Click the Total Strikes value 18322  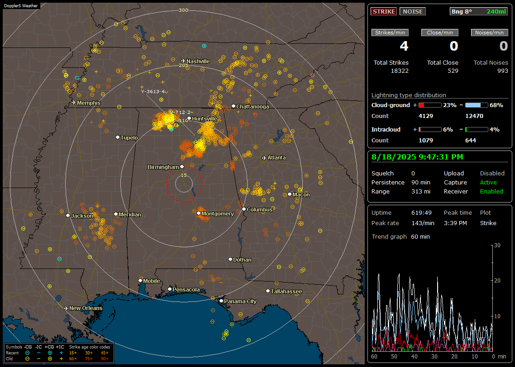[400, 71]
